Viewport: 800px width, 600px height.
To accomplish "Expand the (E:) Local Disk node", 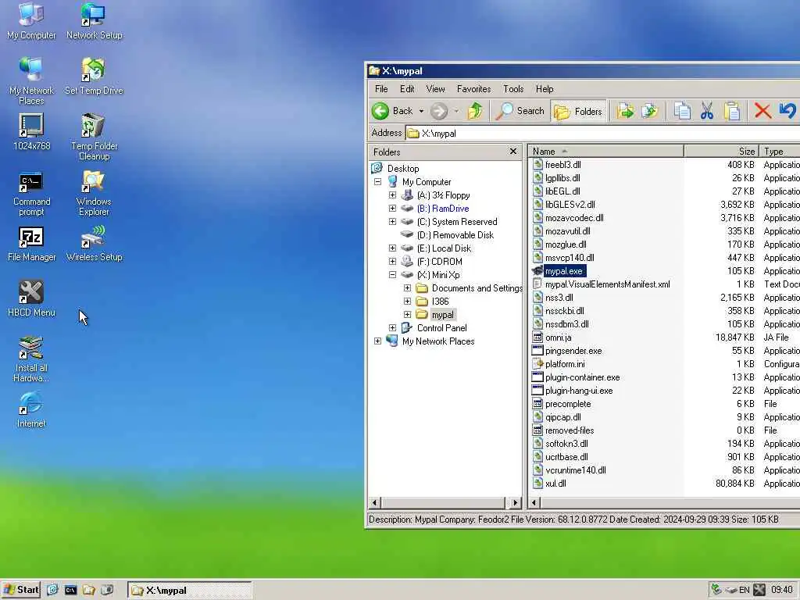I will [x=392, y=248].
